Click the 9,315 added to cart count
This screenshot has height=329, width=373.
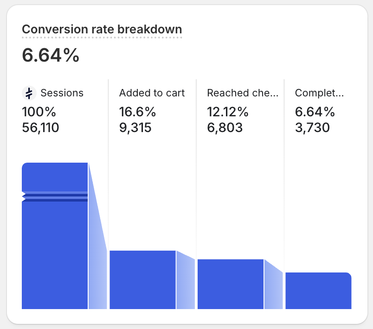[x=135, y=127]
